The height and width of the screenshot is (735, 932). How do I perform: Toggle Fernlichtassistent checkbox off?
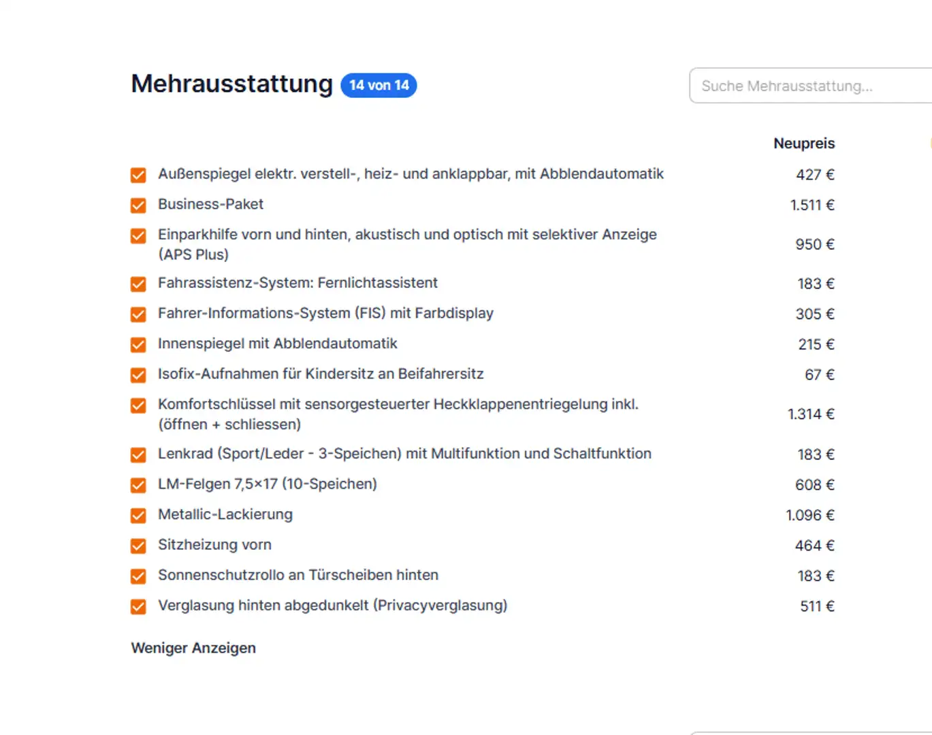tap(138, 284)
